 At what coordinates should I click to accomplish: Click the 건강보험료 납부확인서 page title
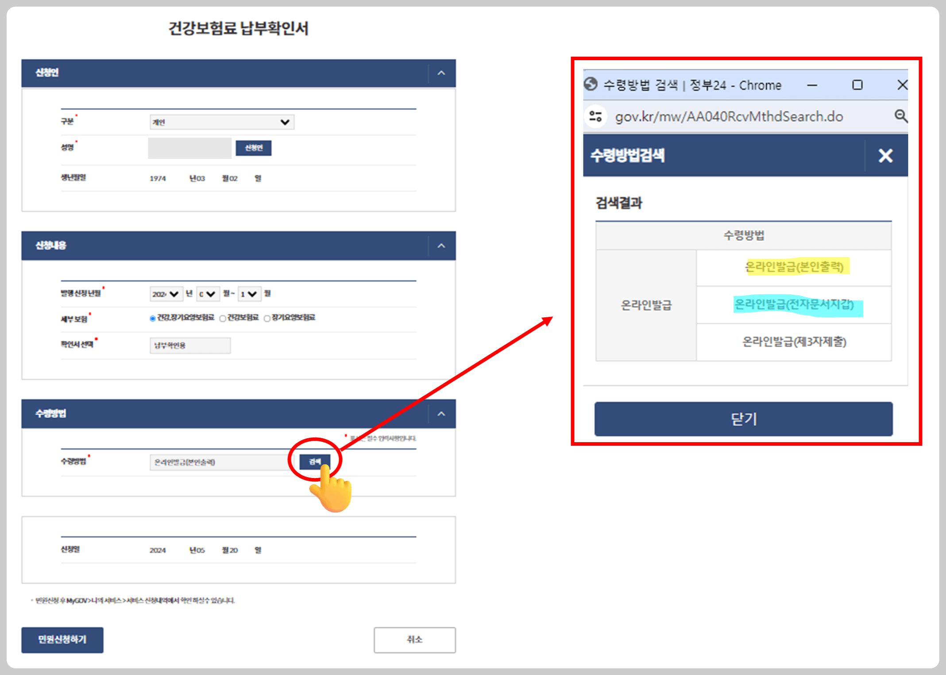(238, 29)
